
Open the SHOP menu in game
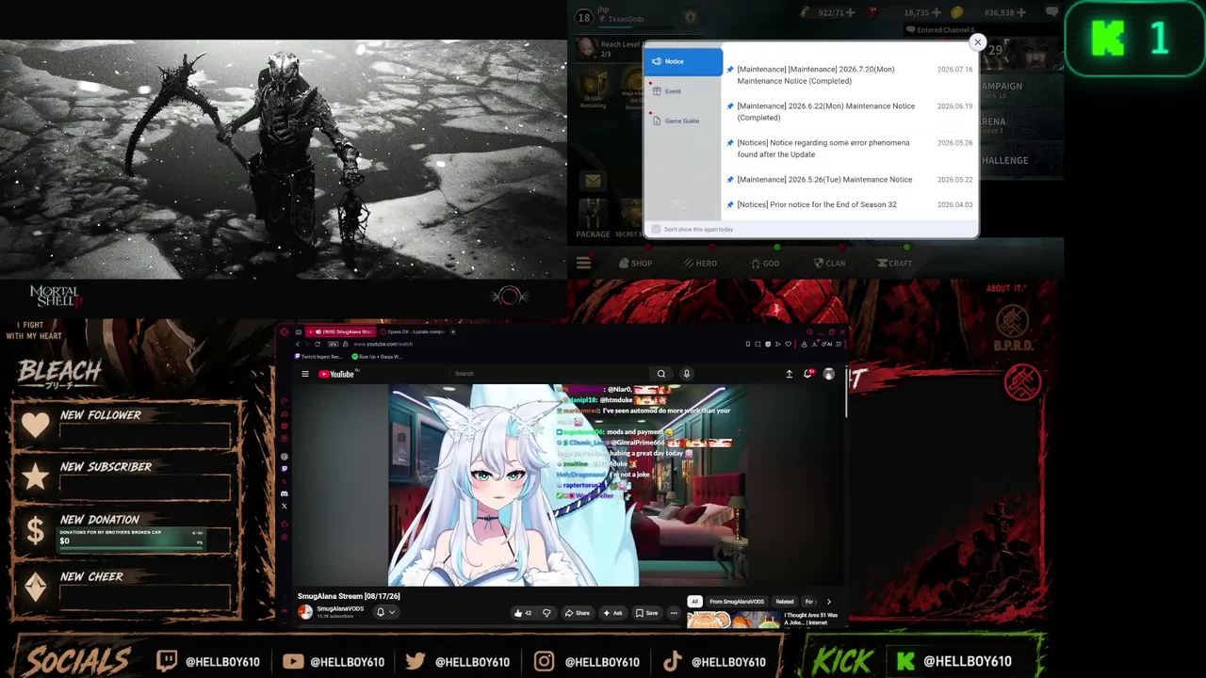tap(636, 263)
